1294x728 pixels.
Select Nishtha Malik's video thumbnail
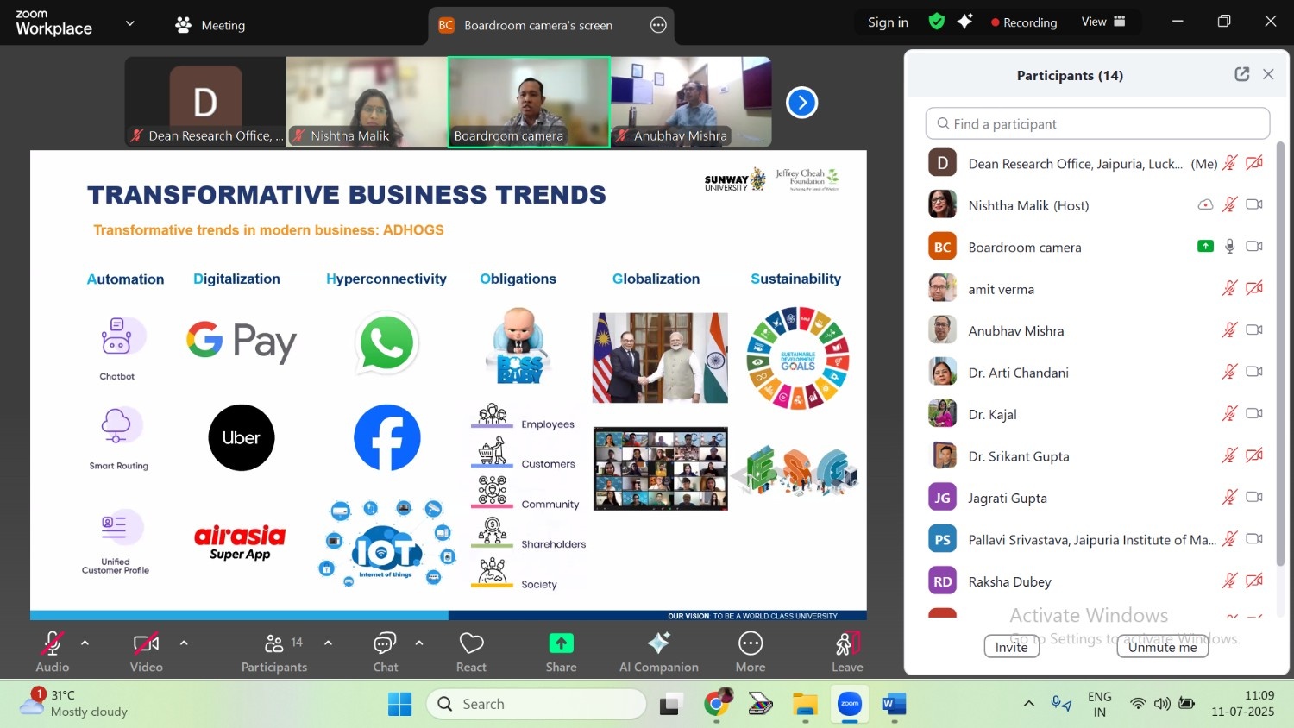point(367,102)
